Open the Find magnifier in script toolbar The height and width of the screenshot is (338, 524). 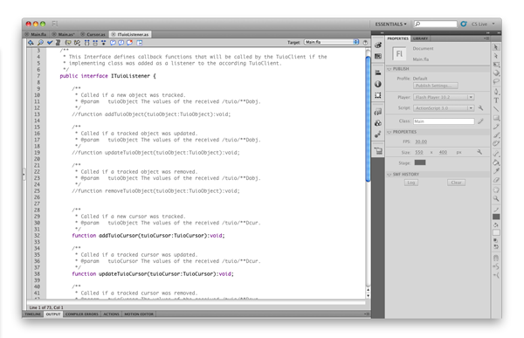40,43
